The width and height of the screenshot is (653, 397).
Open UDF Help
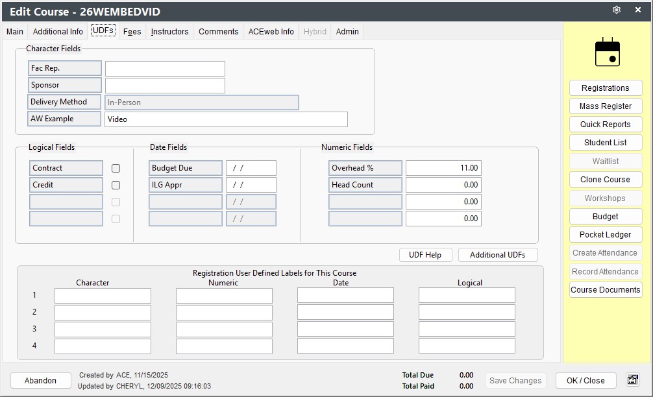click(x=425, y=255)
